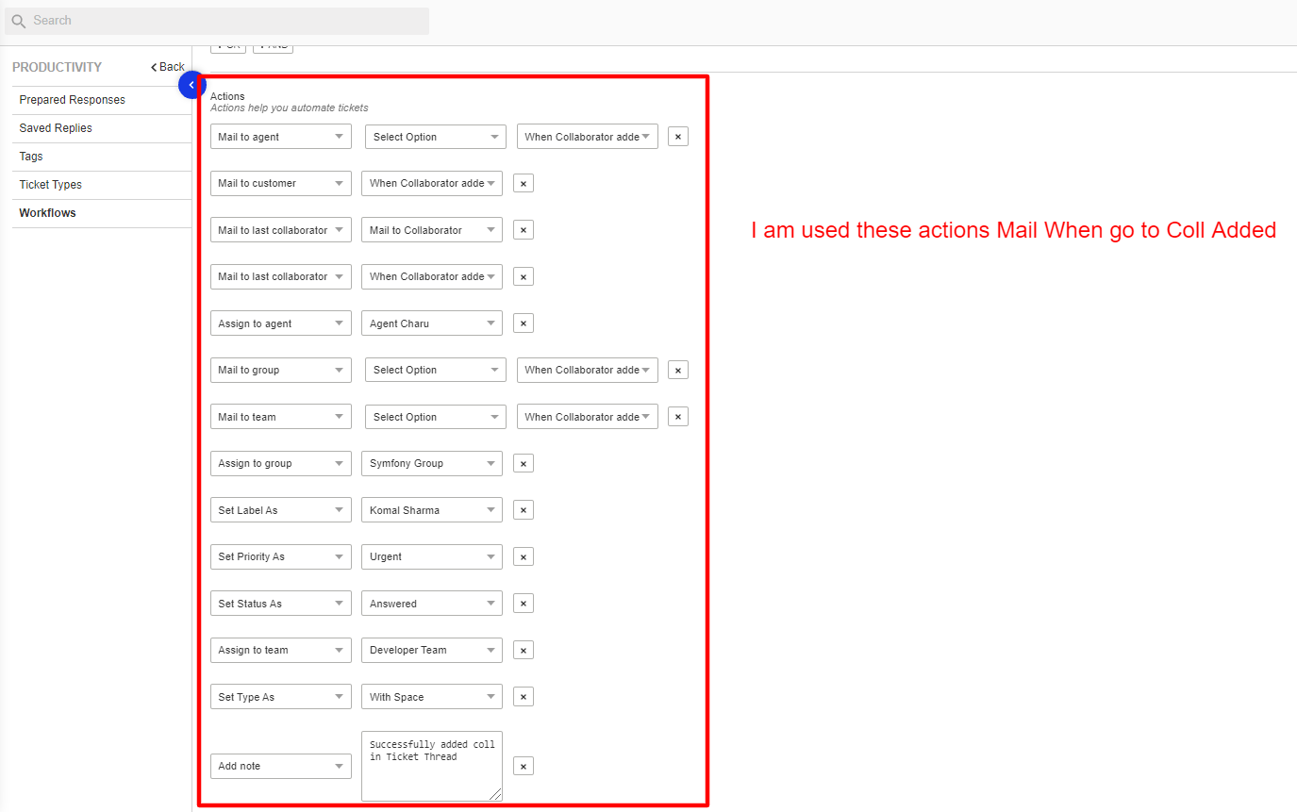
Task: Open the Mail to customer action dropdown
Action: [x=281, y=183]
